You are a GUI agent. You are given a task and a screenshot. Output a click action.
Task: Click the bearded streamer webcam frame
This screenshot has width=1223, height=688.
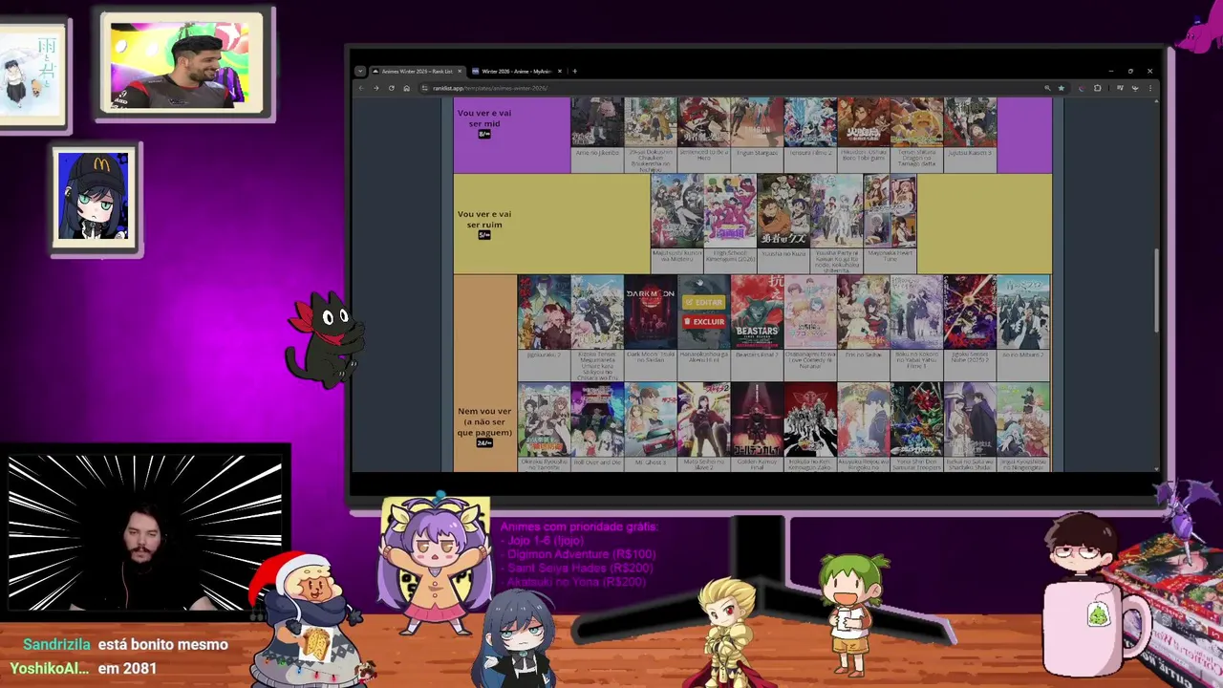[x=145, y=532]
